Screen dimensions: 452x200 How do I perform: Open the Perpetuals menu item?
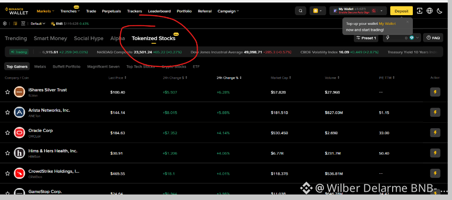pyautogui.click(x=112, y=11)
